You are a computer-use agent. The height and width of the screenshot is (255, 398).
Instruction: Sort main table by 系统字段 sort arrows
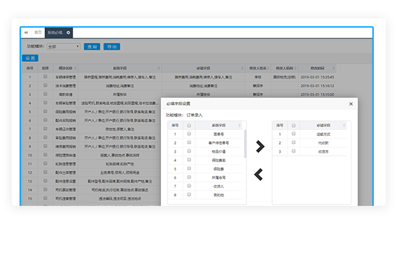[x=159, y=68]
